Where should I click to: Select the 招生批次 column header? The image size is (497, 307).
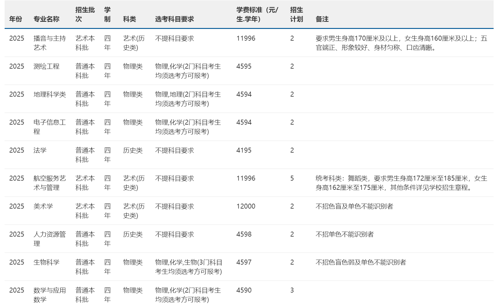[85, 14]
